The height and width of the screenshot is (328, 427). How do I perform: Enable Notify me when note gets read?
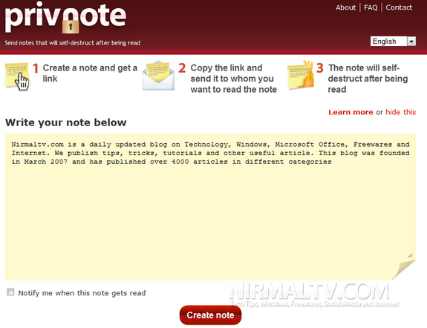pyautogui.click(x=10, y=292)
